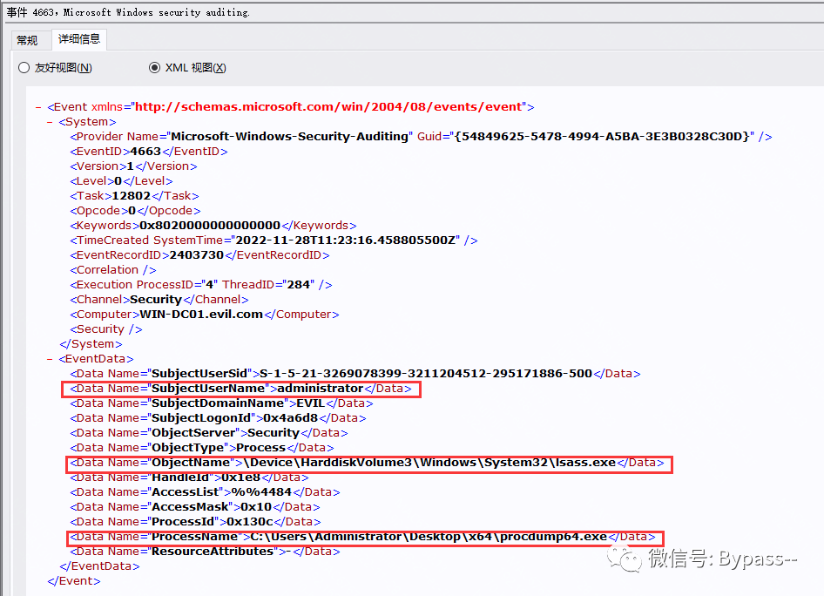Click the schemas.microsoft.com namespace URL

click(x=329, y=106)
